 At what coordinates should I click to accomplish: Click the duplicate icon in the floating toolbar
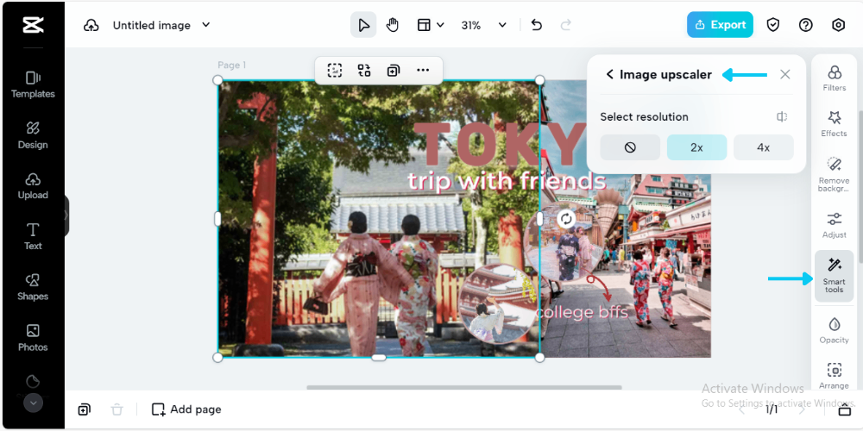tap(393, 71)
